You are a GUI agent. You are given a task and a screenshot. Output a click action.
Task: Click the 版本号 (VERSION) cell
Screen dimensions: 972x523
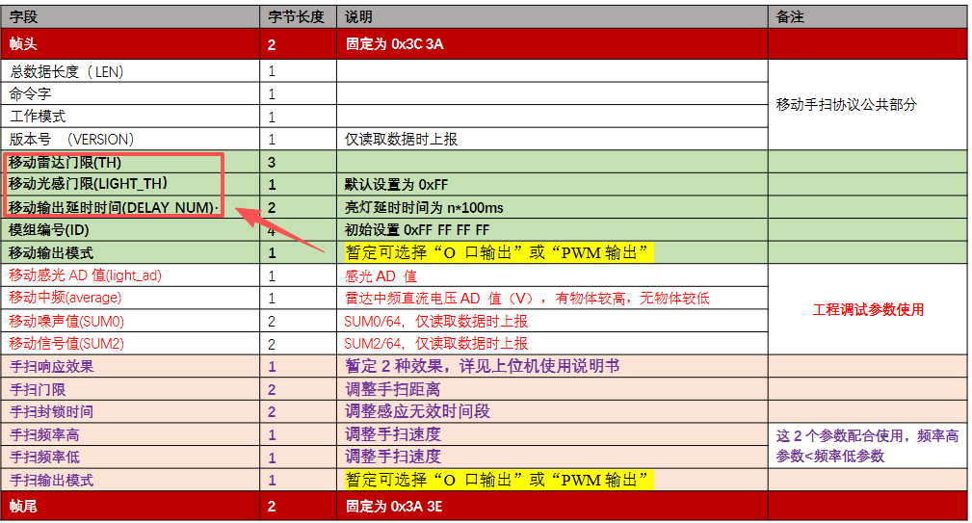coord(130,139)
